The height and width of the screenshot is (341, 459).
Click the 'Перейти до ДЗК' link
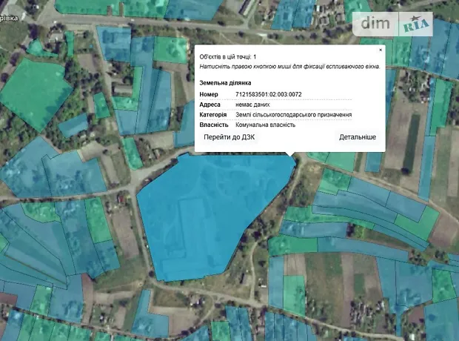coord(229,137)
